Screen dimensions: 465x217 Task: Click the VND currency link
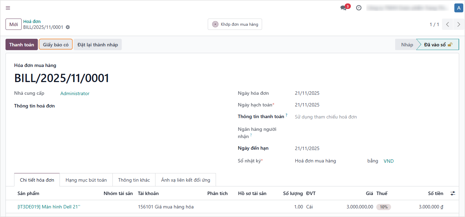389,161
